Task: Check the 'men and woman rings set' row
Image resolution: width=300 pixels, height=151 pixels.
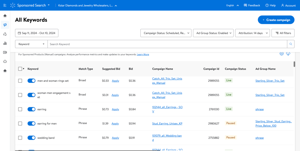Action: (x=20, y=81)
